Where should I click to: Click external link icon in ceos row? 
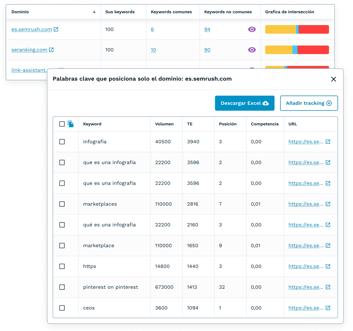(328, 308)
